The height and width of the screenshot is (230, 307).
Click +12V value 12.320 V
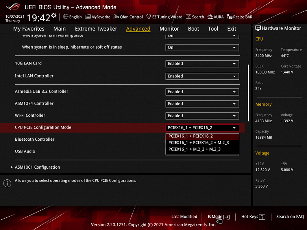click(x=263, y=170)
